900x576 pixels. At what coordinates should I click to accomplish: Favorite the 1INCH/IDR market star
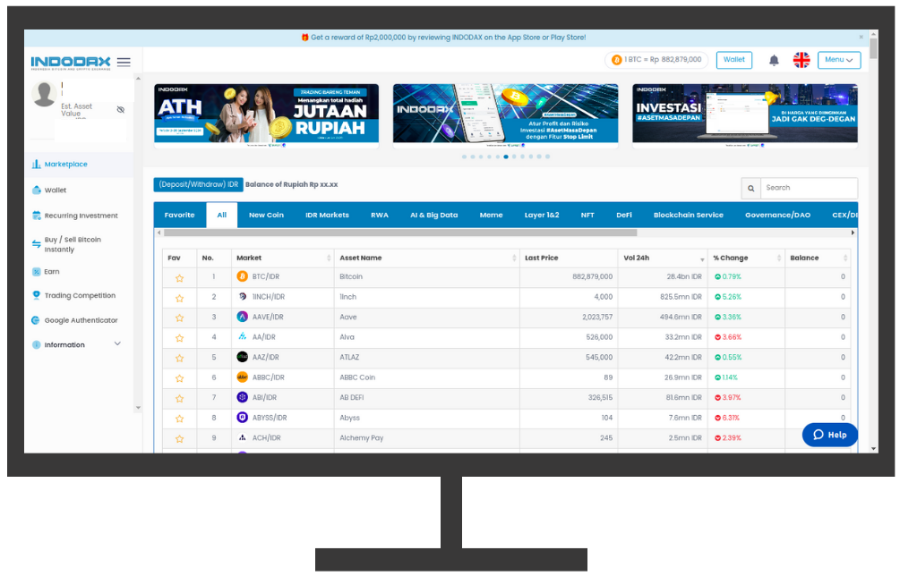pos(180,298)
